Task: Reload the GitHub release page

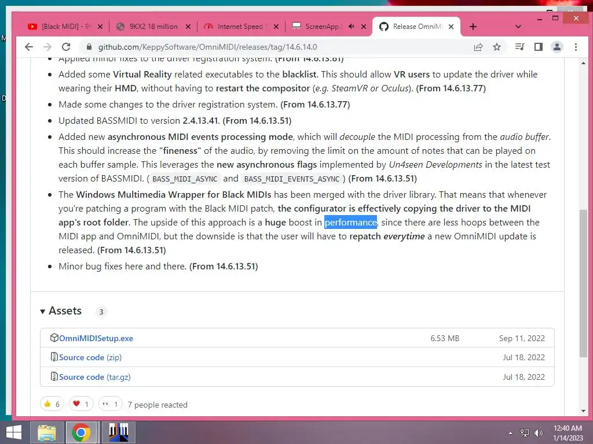Action: pos(66,47)
